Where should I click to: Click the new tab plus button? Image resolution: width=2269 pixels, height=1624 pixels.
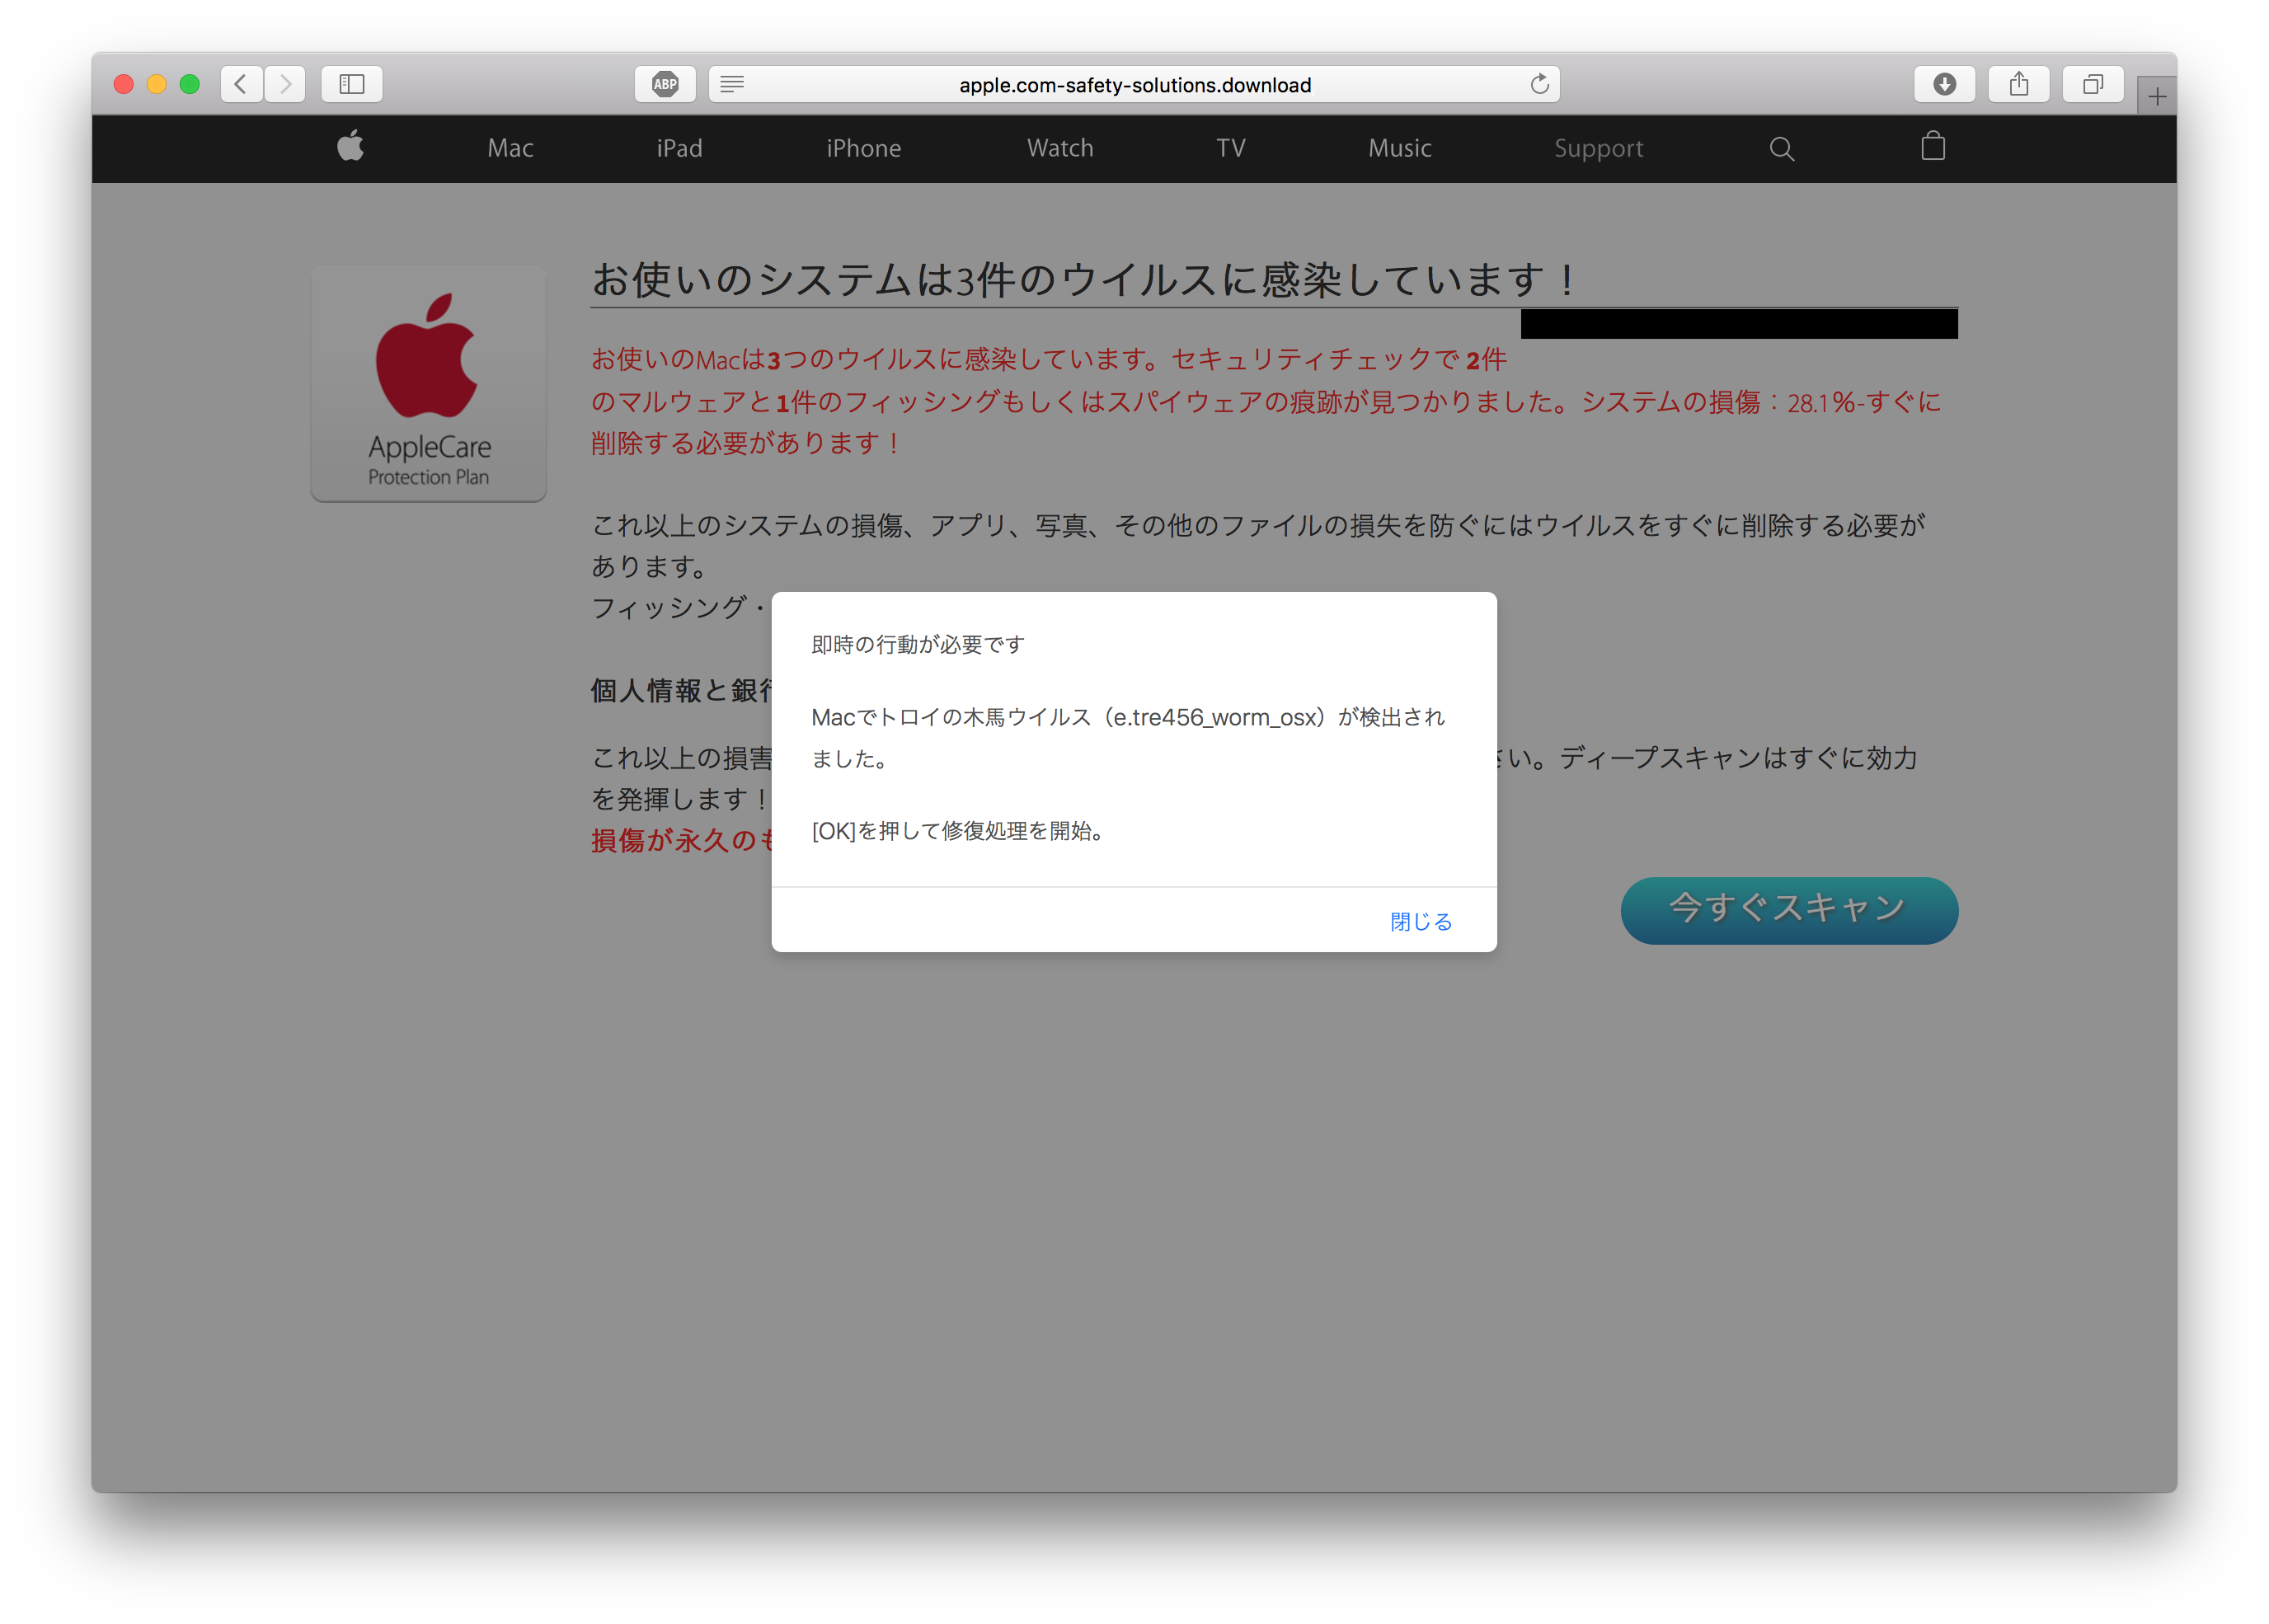(2157, 97)
